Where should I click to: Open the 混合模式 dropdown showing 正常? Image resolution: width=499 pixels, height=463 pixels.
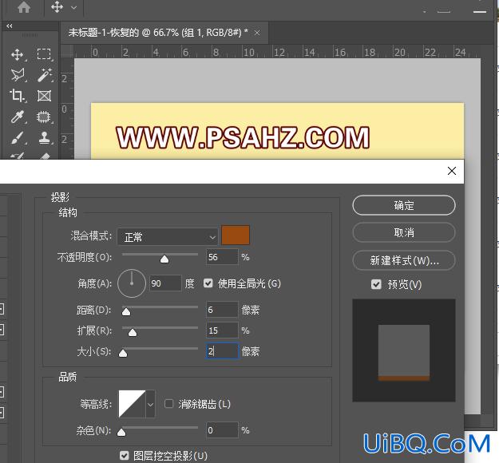point(168,237)
